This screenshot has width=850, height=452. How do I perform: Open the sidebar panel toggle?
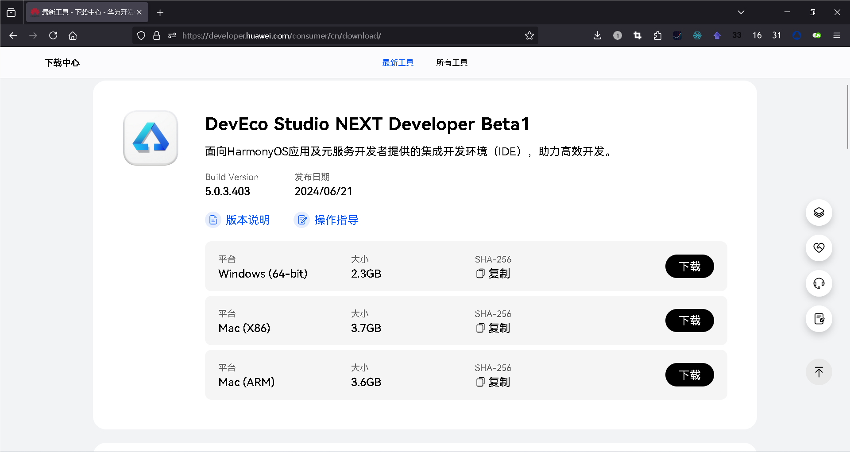11,12
